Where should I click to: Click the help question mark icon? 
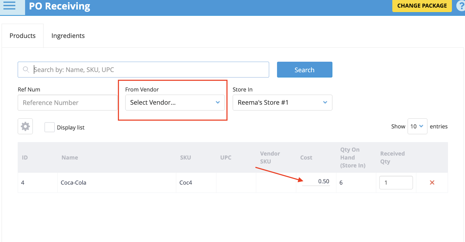[461, 6]
